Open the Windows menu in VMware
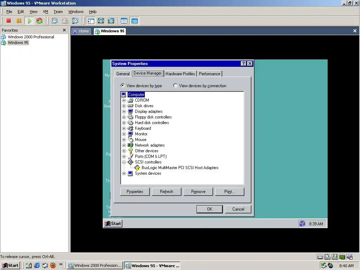This screenshot has width=360, height=270. pos(76,12)
